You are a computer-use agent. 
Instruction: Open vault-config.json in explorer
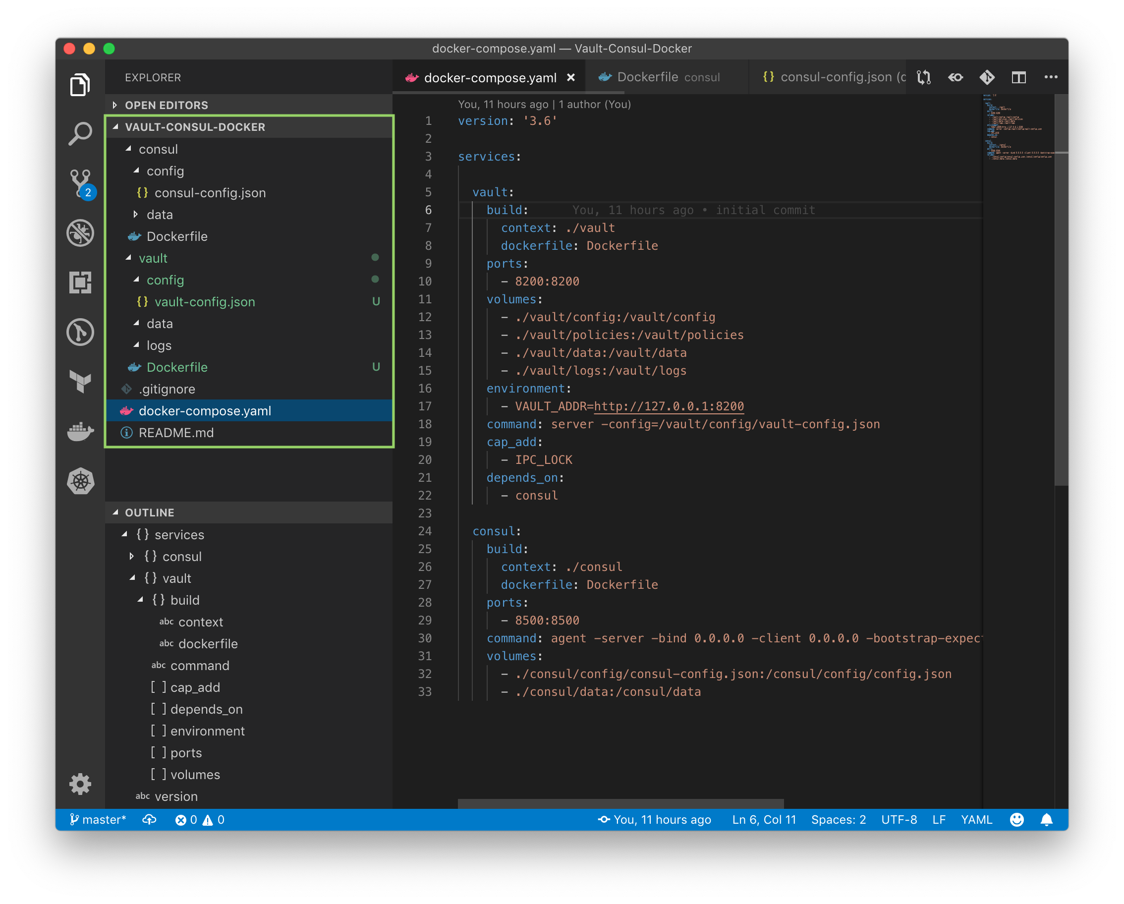point(249,302)
